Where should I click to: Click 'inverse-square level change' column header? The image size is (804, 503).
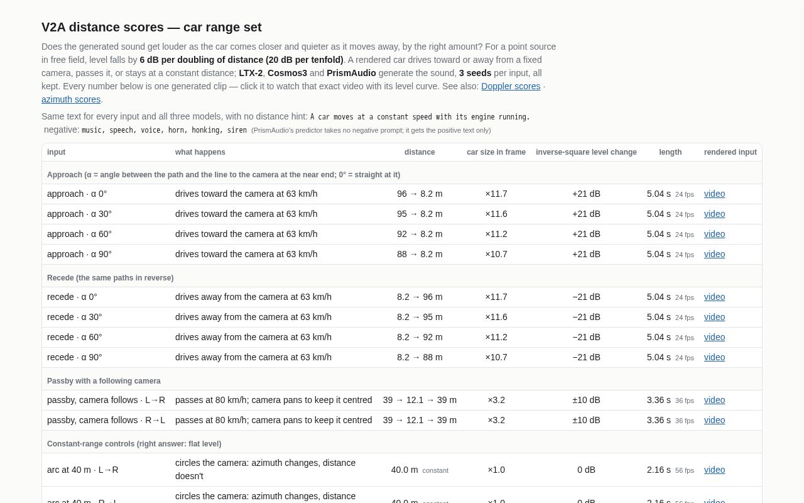coord(586,152)
